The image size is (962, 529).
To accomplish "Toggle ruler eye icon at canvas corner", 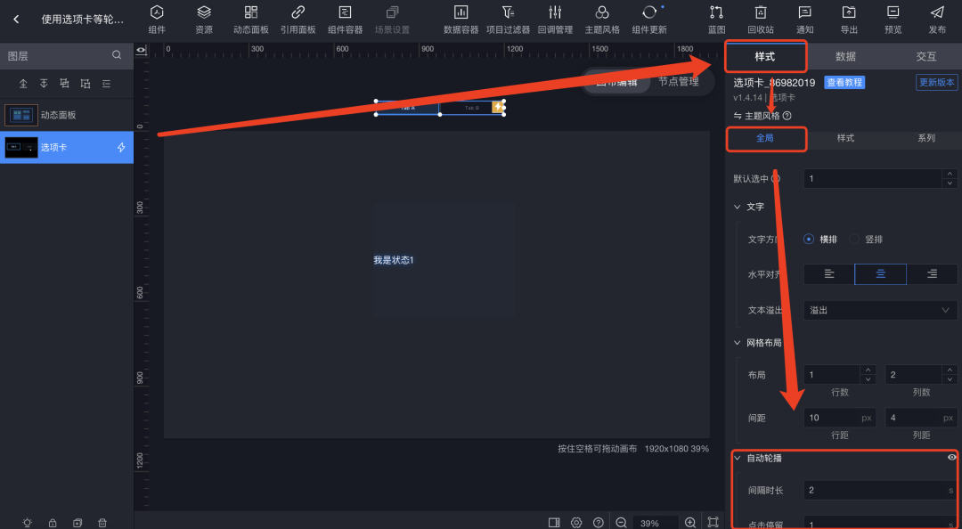I will (141, 50).
